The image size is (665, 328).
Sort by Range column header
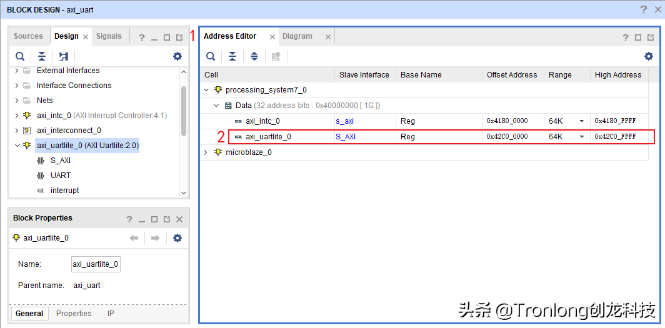567,74
